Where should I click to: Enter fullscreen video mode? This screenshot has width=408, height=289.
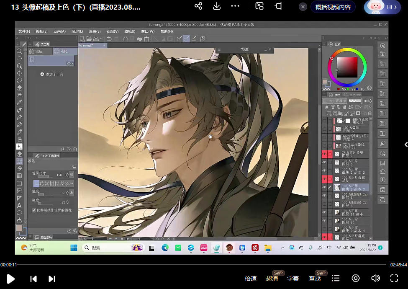[394, 278]
